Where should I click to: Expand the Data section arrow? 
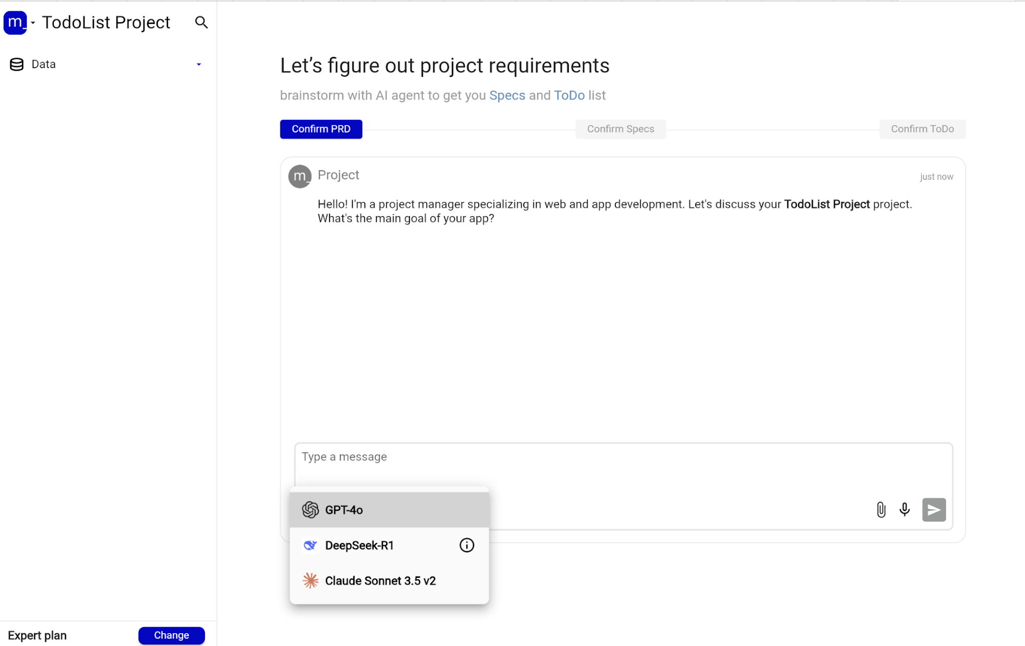[x=199, y=65]
